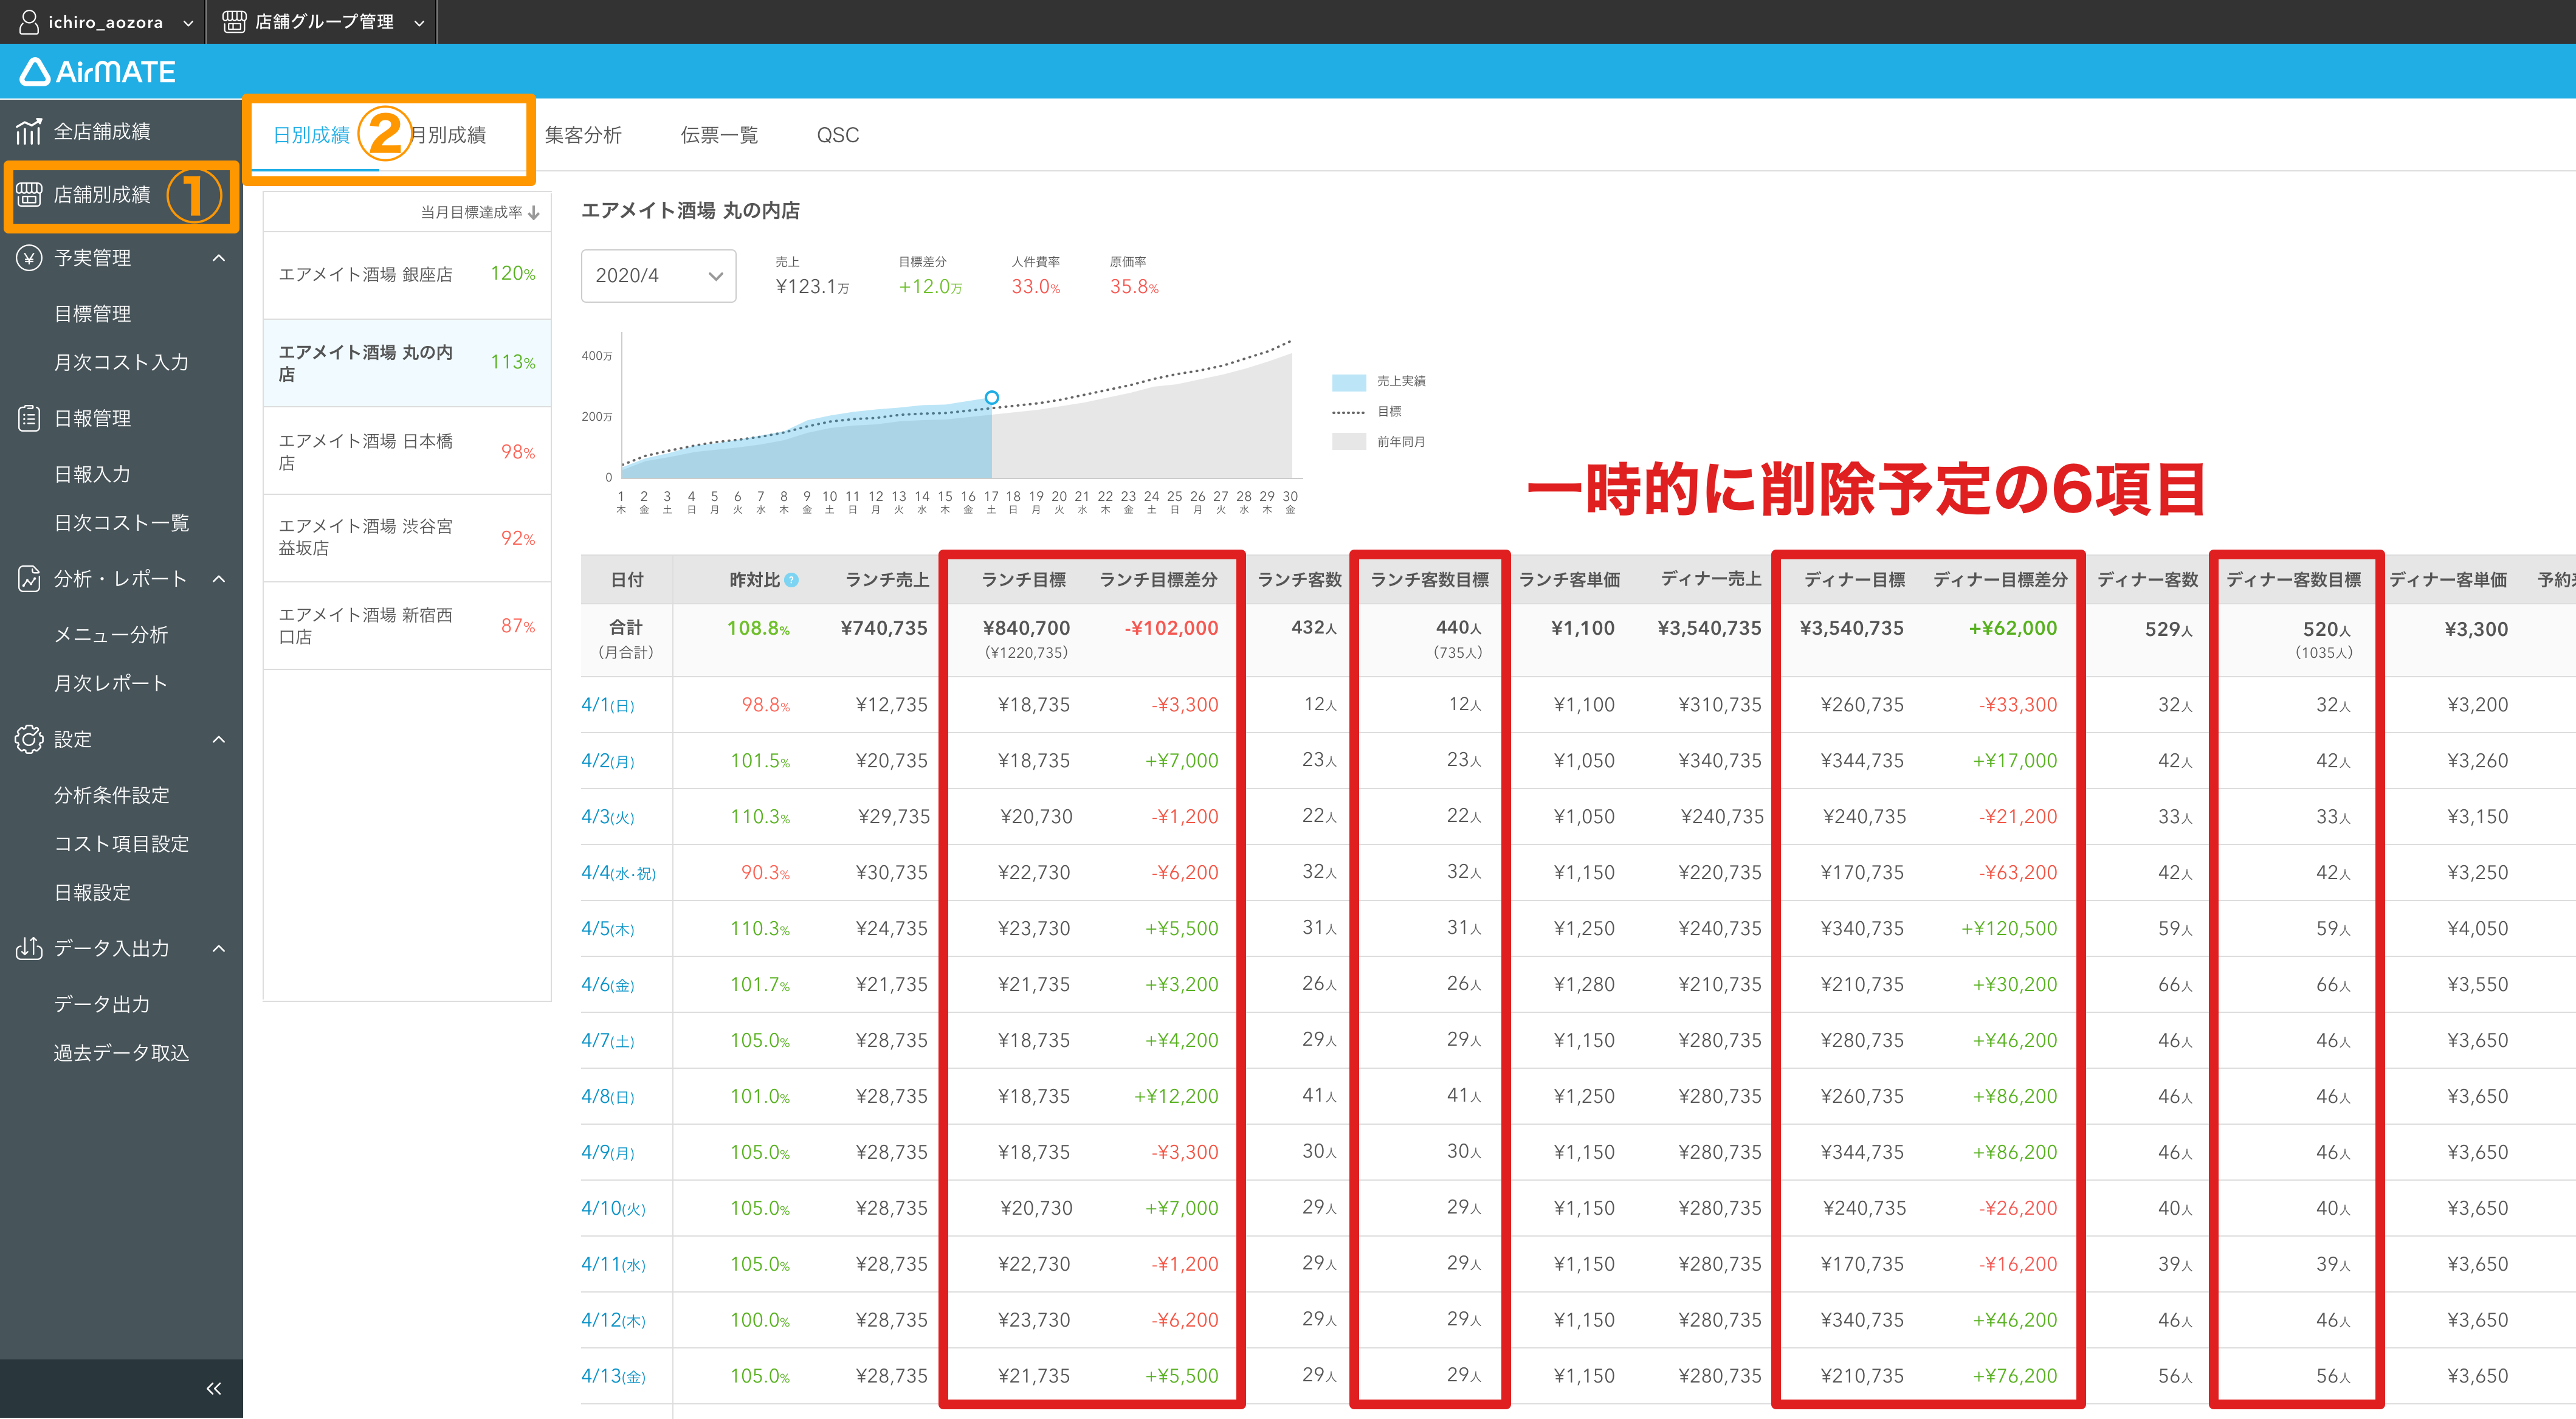Click the ランチ売上 column header
Image resolution: width=2576 pixels, height=1419 pixels.
click(887, 580)
